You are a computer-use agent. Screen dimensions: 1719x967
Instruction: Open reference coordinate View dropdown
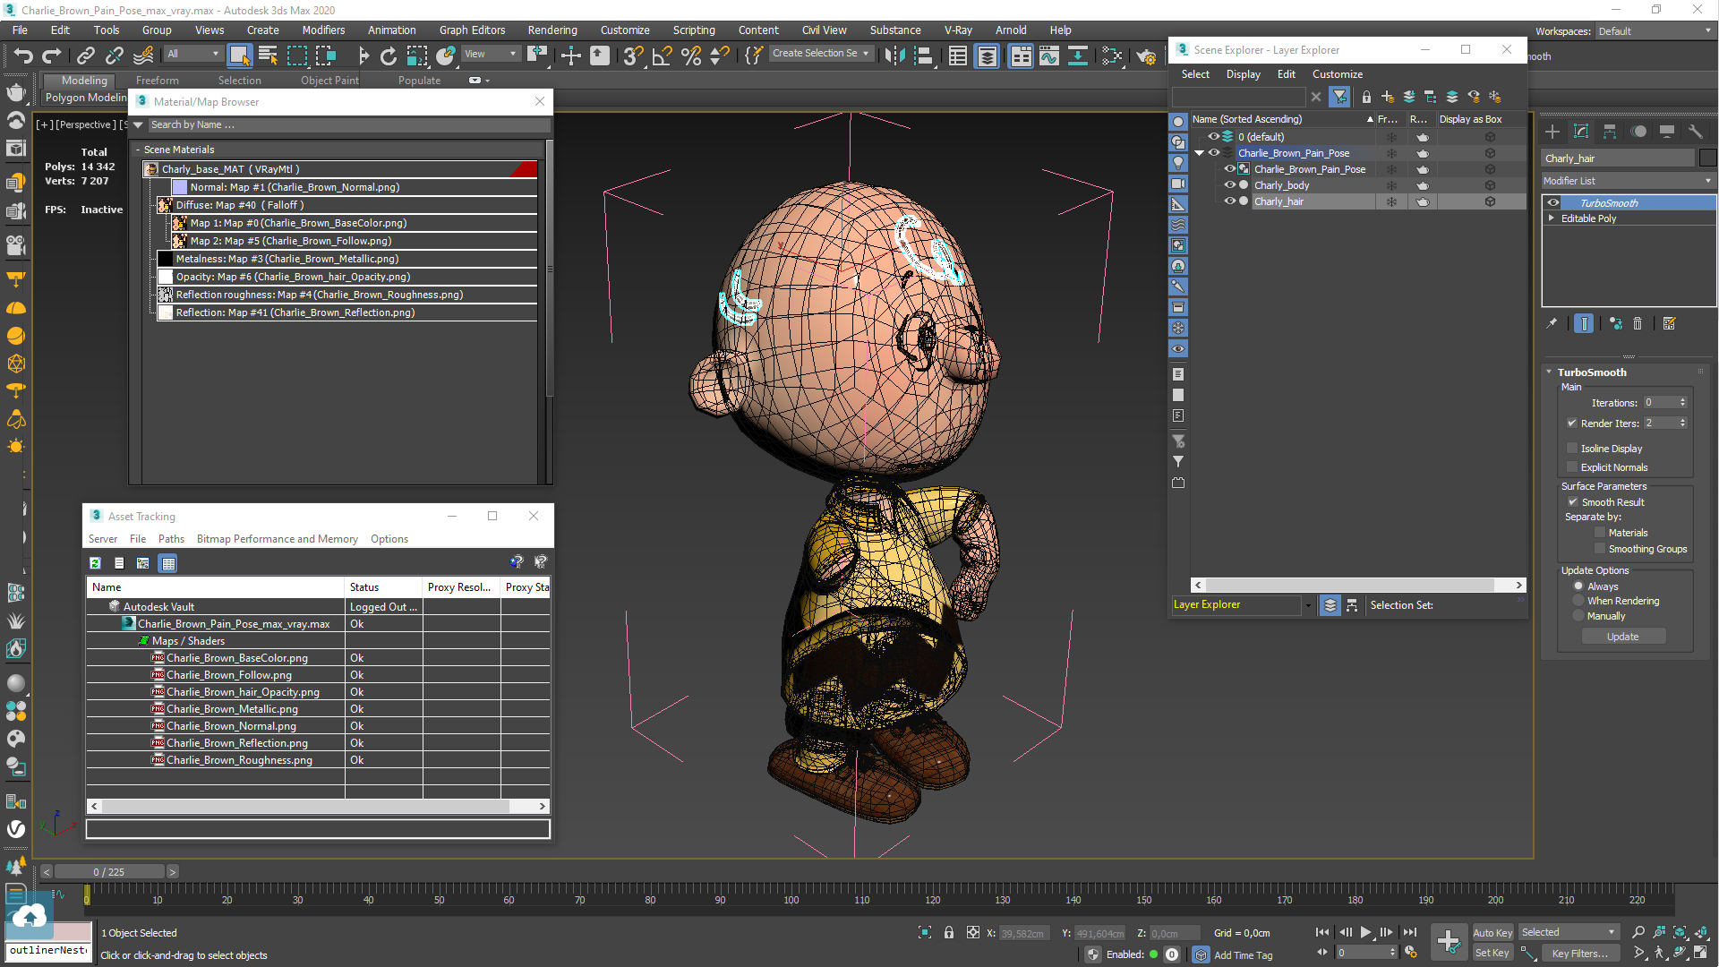click(491, 54)
